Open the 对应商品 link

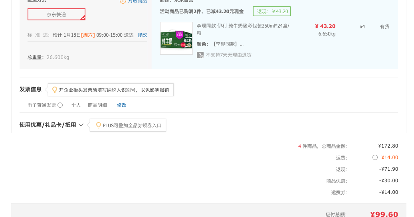(137, 1)
